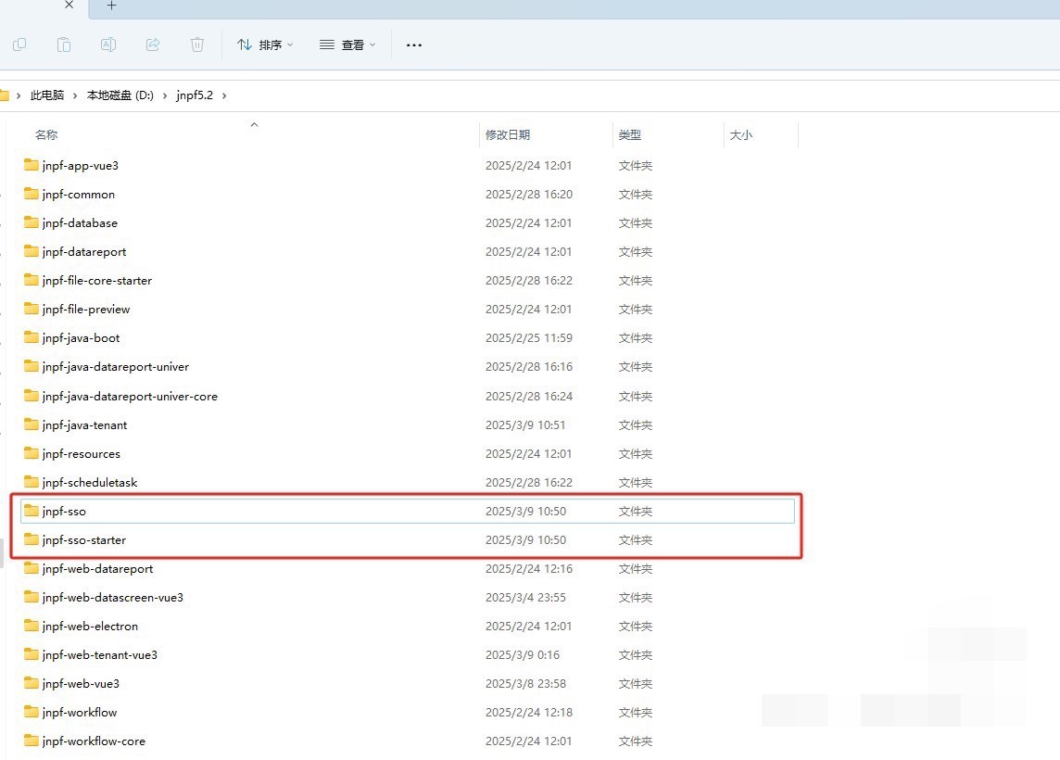Expand the chevron after 本地磁盘 (D:)

pos(165,95)
